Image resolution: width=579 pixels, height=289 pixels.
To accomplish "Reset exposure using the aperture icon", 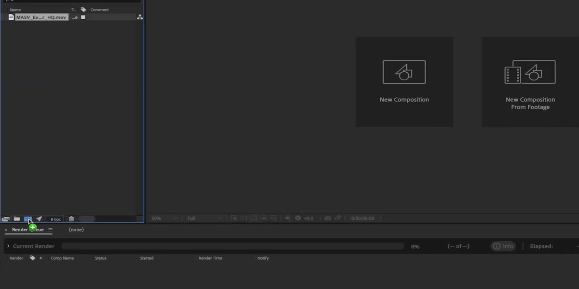I will pyautogui.click(x=298, y=218).
